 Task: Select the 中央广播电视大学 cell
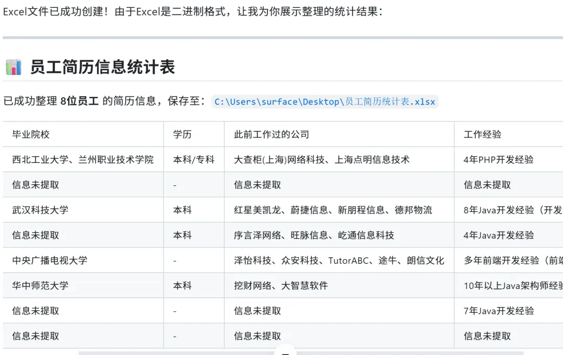click(83, 260)
